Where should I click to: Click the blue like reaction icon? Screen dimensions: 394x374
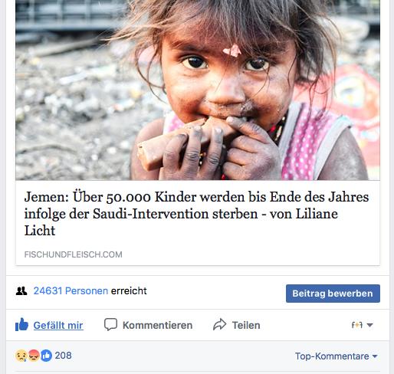pos(46,356)
